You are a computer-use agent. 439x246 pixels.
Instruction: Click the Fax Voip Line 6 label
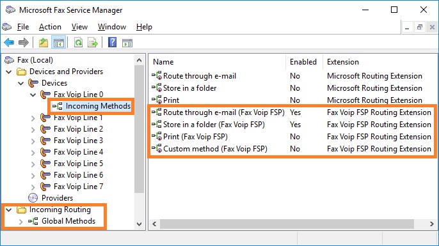(78, 174)
